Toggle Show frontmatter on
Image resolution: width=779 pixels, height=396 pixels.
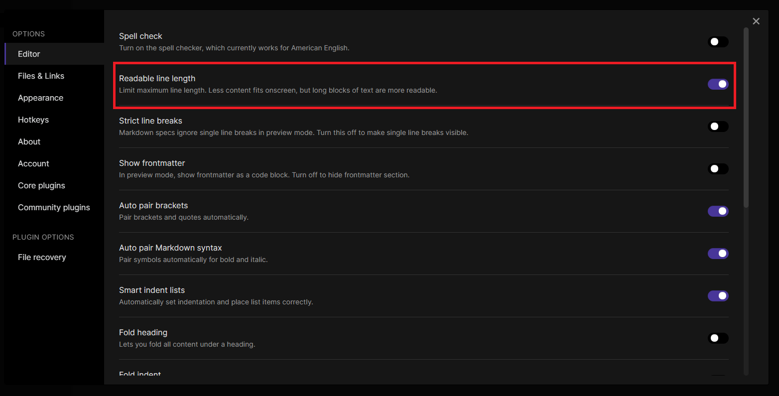click(x=718, y=169)
